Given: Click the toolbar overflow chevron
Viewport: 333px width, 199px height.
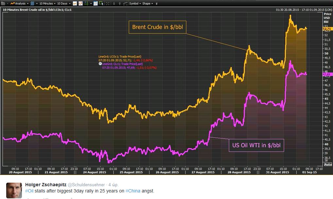Looking at the screenshot, I should [x=156, y=3].
